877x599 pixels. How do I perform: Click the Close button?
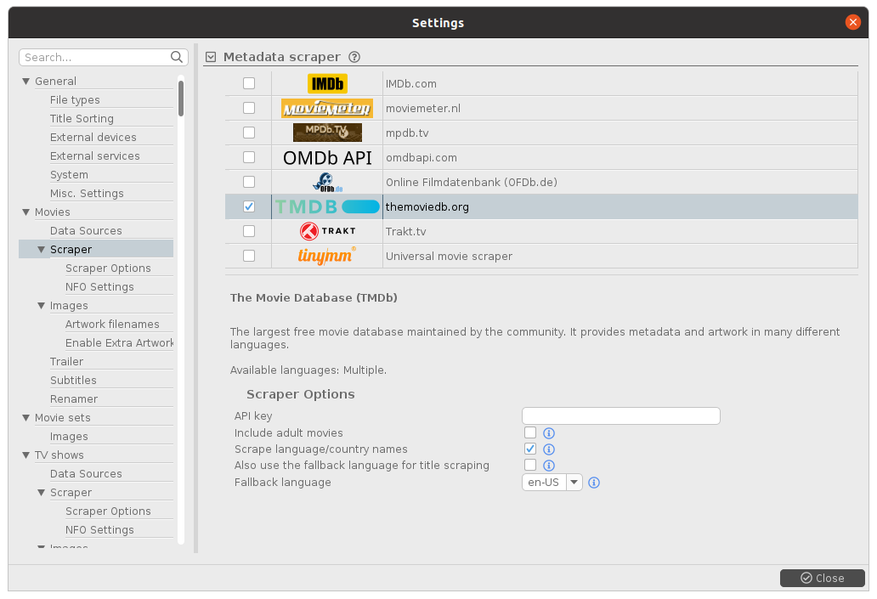coord(822,578)
